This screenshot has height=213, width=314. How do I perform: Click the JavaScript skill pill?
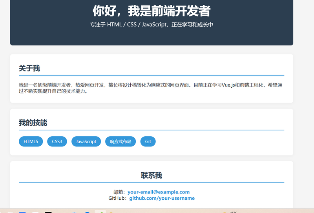(86, 141)
